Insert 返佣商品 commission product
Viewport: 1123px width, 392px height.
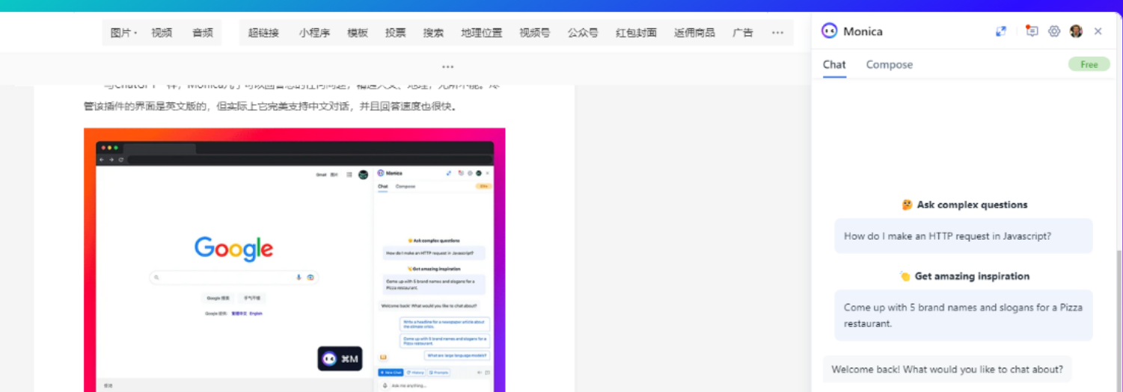[x=694, y=33]
